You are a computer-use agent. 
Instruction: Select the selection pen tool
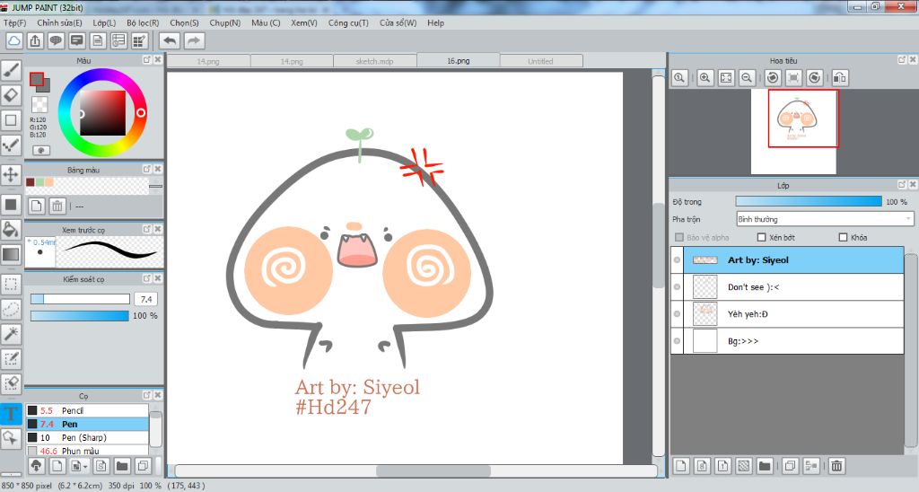point(11,359)
